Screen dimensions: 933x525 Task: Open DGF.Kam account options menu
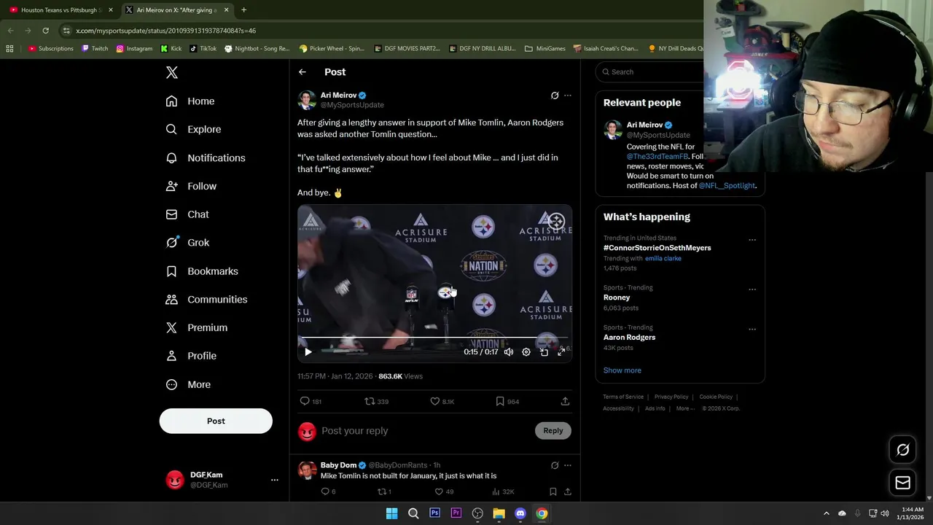[275, 480]
